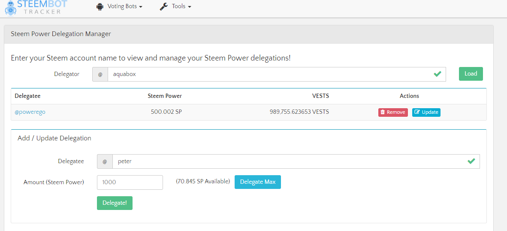507x231 pixels.
Task: Click the green checkmark in the Delegatee field
Action: [x=471, y=161]
